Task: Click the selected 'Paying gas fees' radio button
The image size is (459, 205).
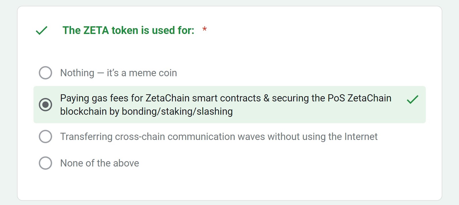Action: [x=45, y=104]
